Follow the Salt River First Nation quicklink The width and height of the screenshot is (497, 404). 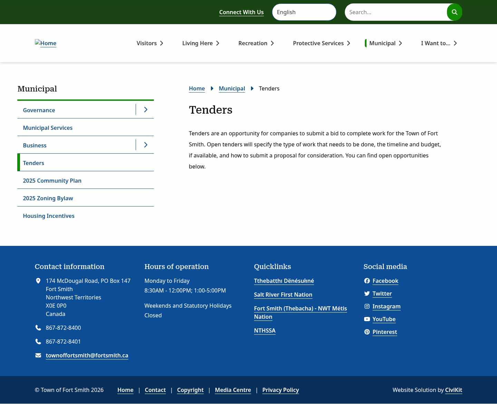pos(283,295)
